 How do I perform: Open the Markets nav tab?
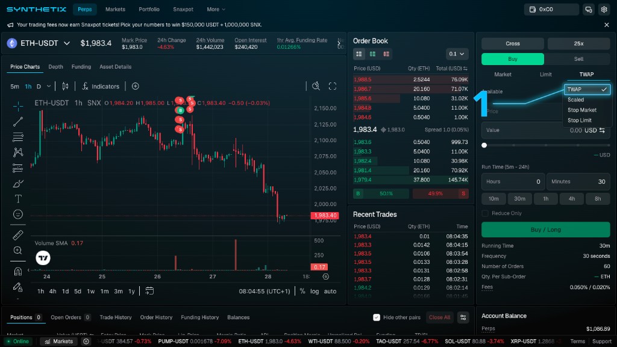click(115, 10)
